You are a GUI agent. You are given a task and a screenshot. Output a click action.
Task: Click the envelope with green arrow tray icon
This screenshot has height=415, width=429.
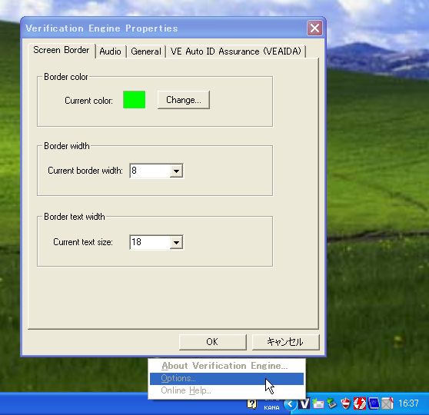318,403
